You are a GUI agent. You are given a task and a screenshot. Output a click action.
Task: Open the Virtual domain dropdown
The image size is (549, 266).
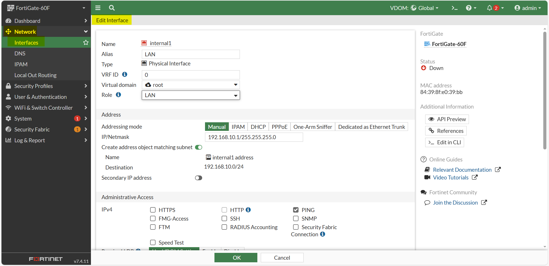coord(191,85)
